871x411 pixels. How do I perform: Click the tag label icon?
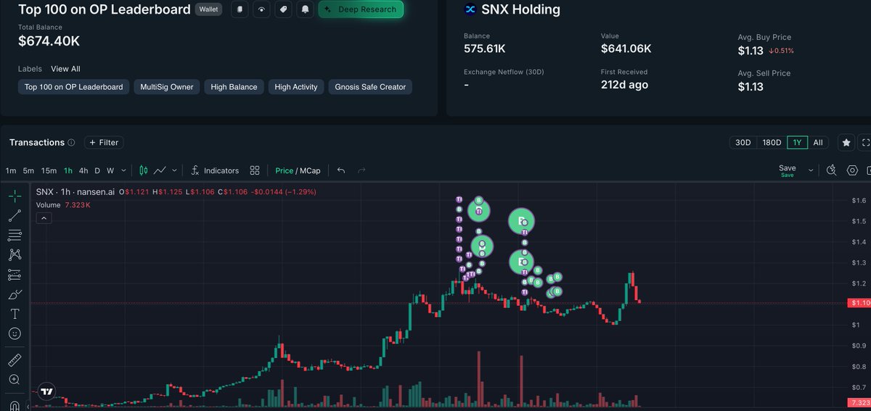coord(283,9)
